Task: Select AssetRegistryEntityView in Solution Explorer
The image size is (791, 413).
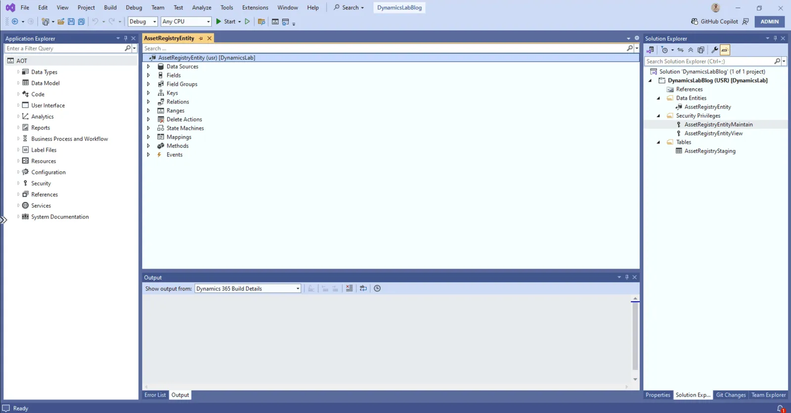Action: (x=713, y=134)
